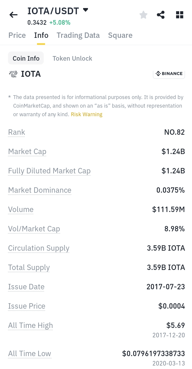
Task: Tap the Vol/Market Cap label
Action: 34,229
